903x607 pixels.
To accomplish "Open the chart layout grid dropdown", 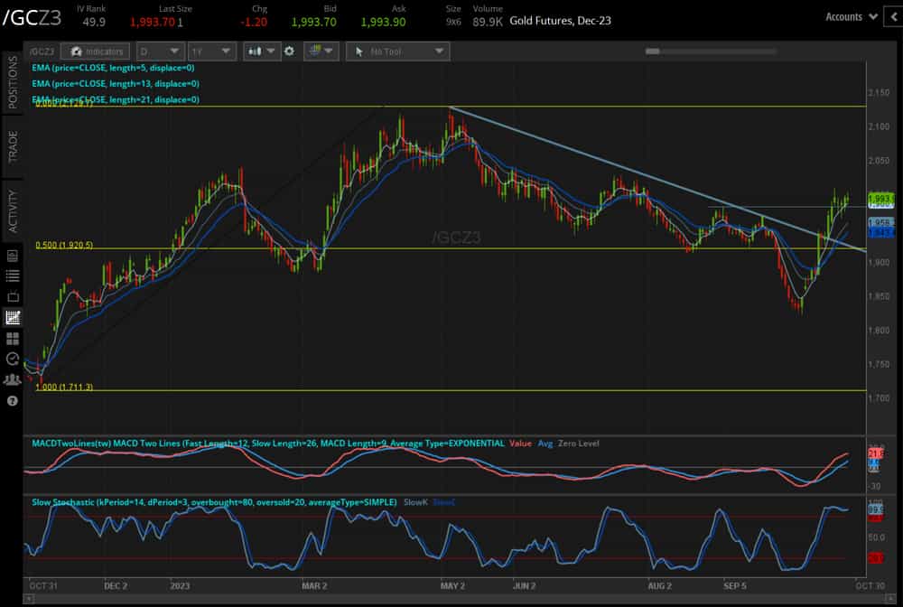I will (x=321, y=51).
